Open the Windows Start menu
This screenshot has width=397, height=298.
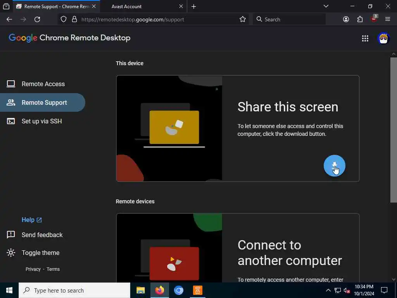(x=9, y=290)
